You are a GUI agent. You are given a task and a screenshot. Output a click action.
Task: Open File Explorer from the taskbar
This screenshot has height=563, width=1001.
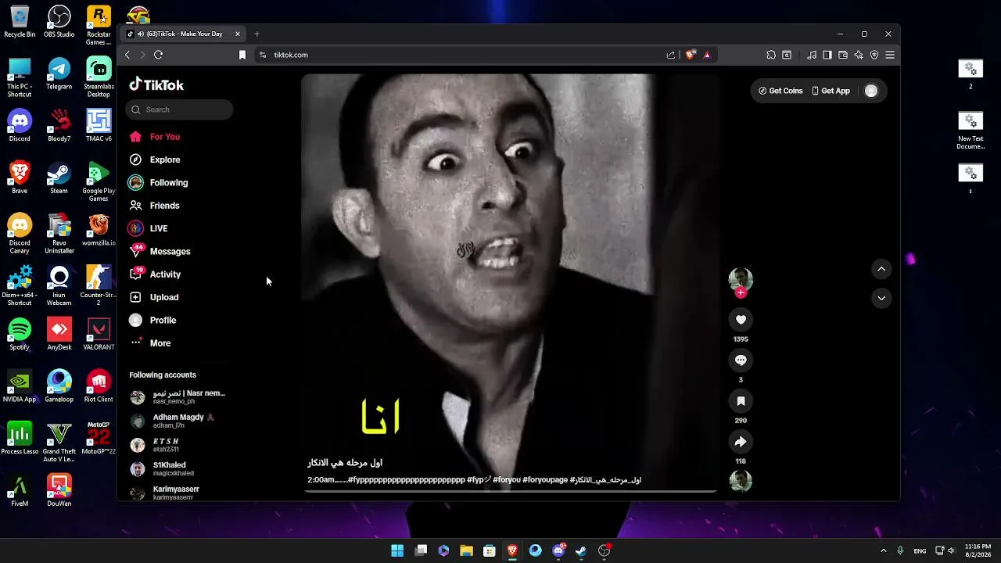[466, 550]
